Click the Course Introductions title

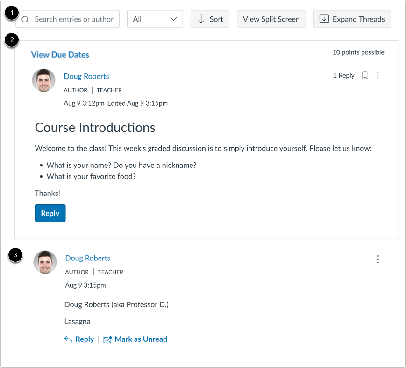coord(95,128)
